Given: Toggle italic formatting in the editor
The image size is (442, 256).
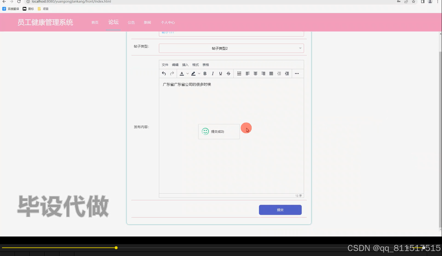Looking at the screenshot, I should coord(213,73).
